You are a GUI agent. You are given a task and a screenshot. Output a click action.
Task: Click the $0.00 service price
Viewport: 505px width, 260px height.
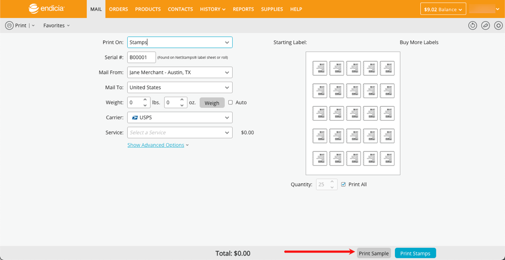click(247, 132)
